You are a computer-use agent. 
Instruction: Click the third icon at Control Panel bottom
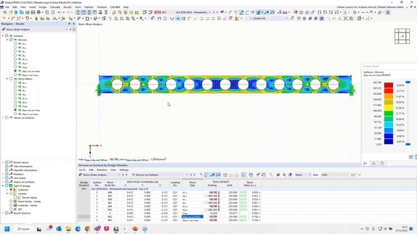[382, 163]
